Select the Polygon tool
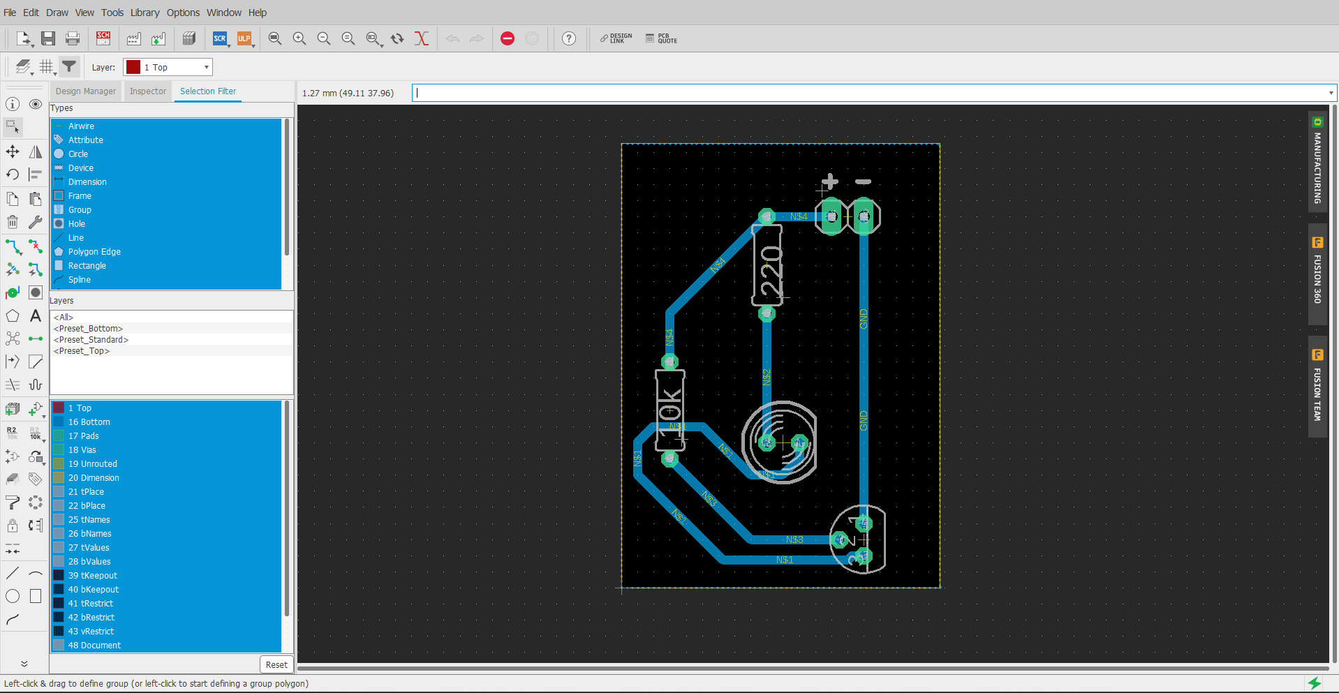 click(x=13, y=316)
